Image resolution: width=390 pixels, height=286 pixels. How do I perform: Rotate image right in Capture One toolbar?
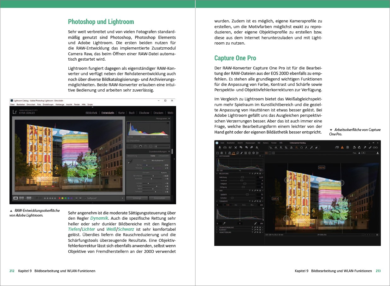(x=359, y=147)
